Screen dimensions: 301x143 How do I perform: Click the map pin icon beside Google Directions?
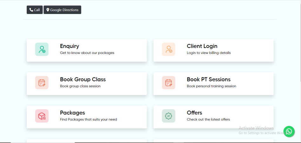pyautogui.click(x=48, y=10)
